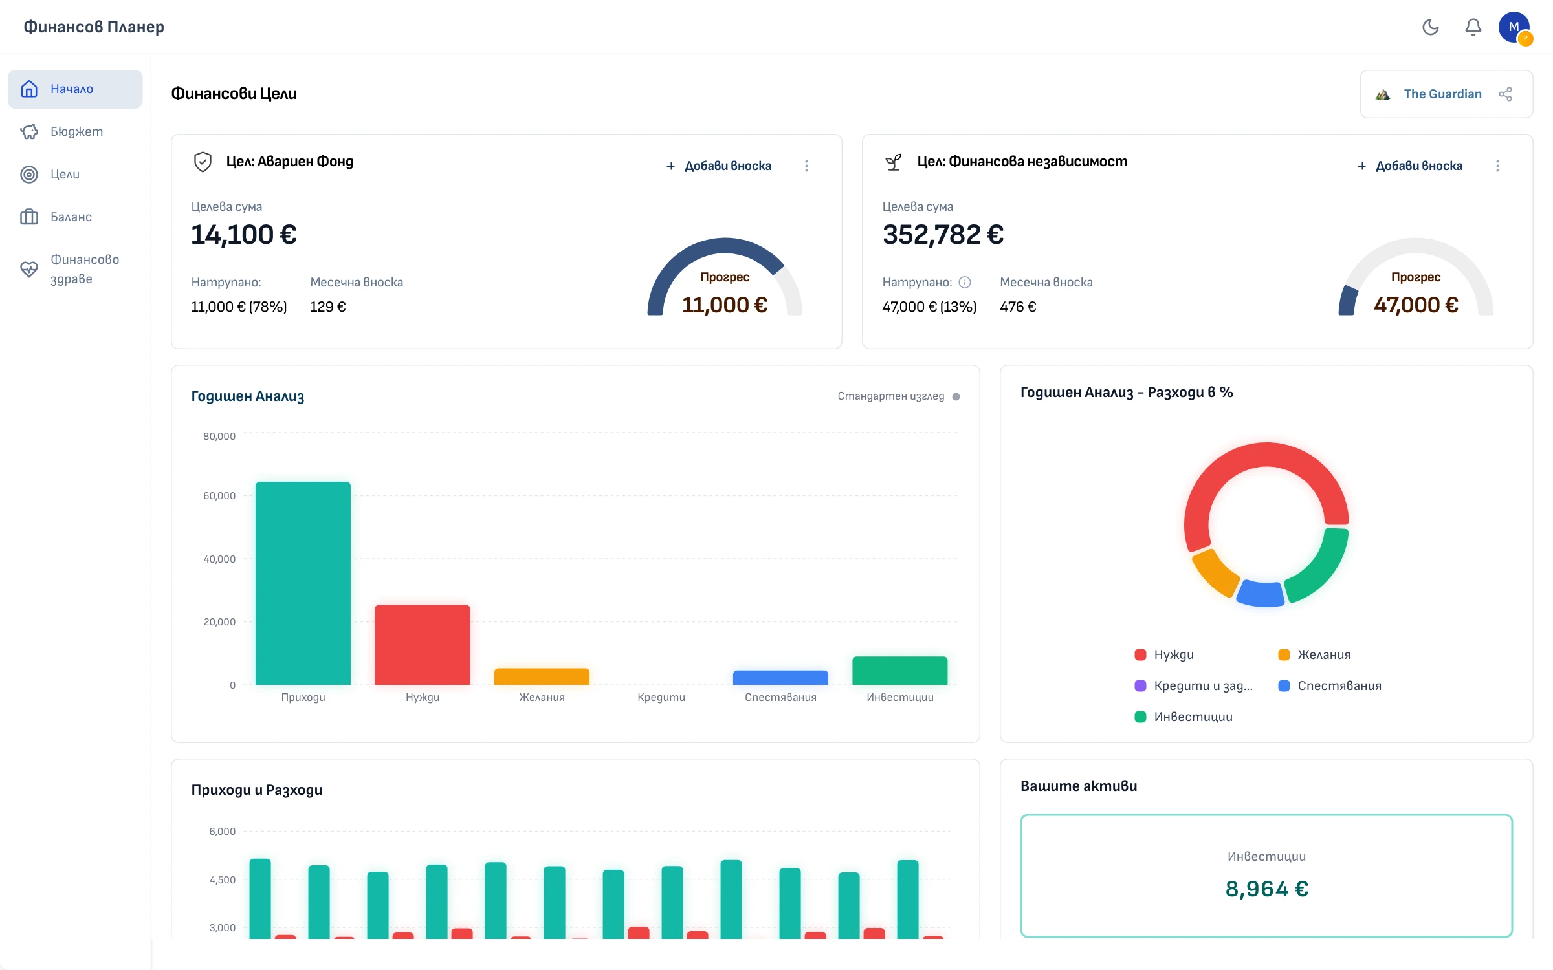This screenshot has height=970, width=1553.
Task: Click the home icon in sidebar
Action: pyautogui.click(x=29, y=89)
